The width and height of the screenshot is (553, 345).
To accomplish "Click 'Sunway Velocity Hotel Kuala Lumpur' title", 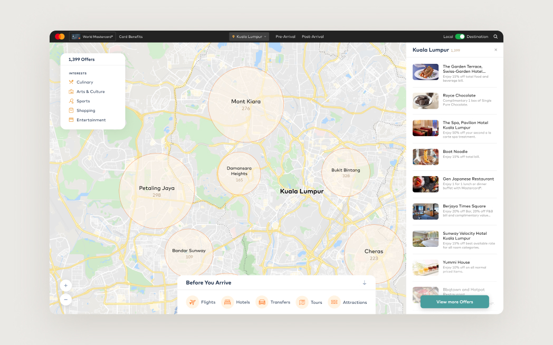I will [x=465, y=236].
